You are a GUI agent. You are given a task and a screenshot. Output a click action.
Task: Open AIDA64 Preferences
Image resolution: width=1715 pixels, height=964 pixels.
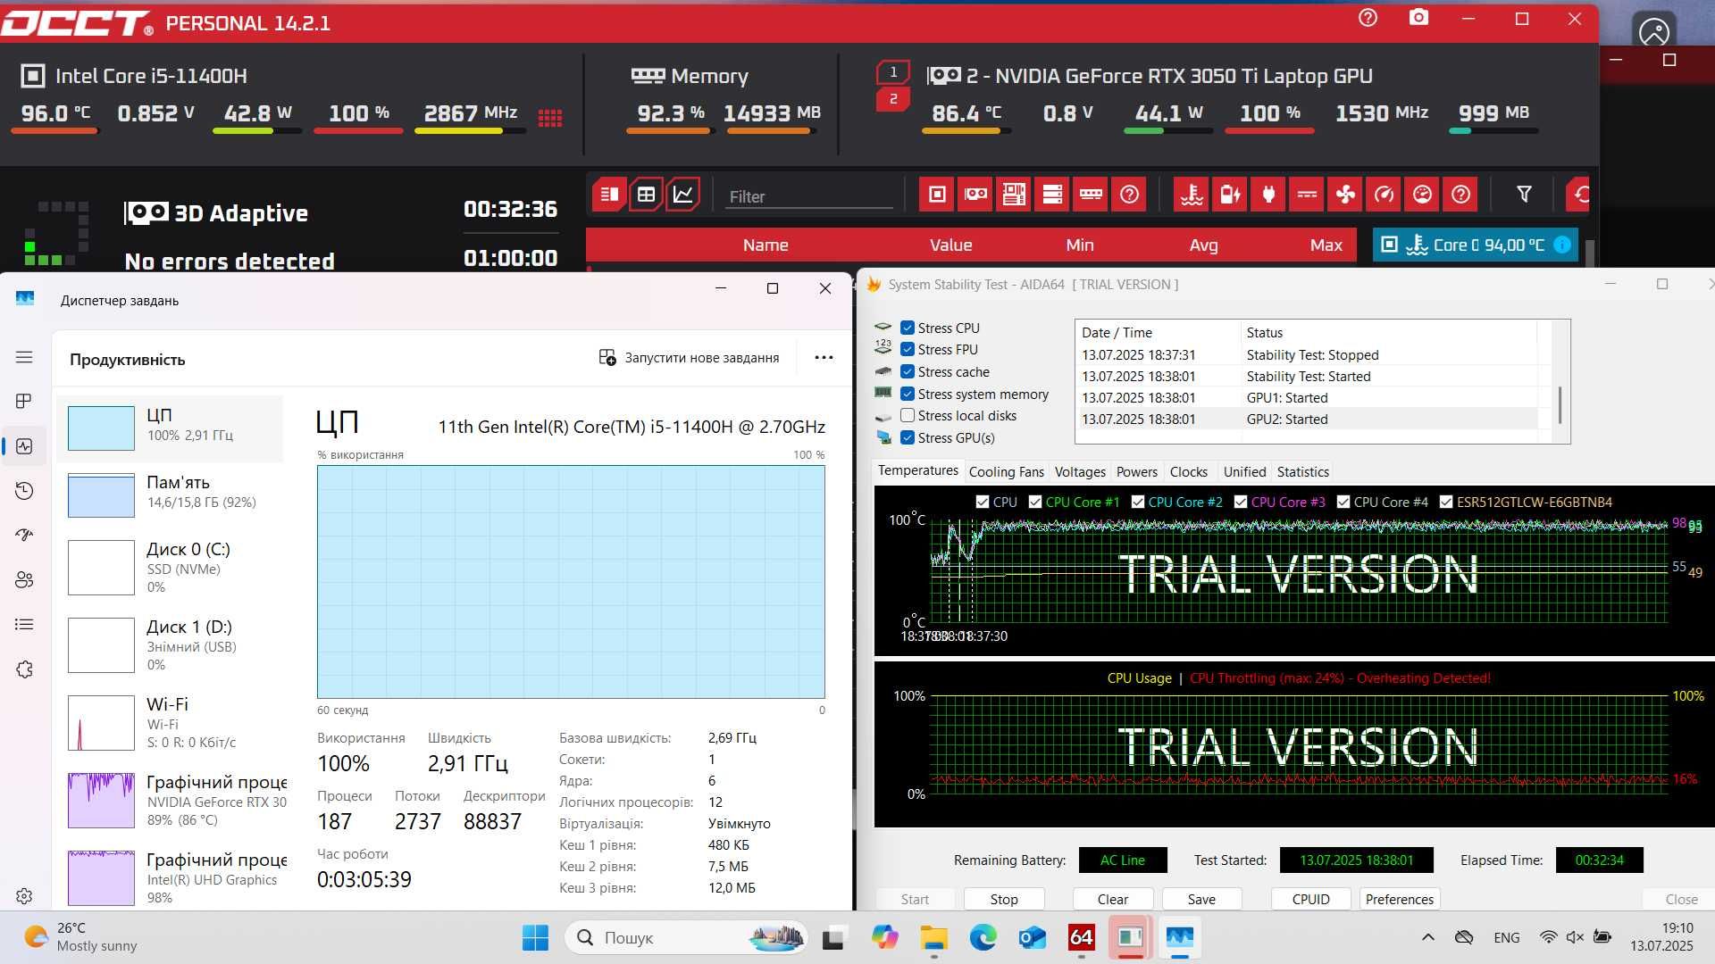[x=1400, y=899]
